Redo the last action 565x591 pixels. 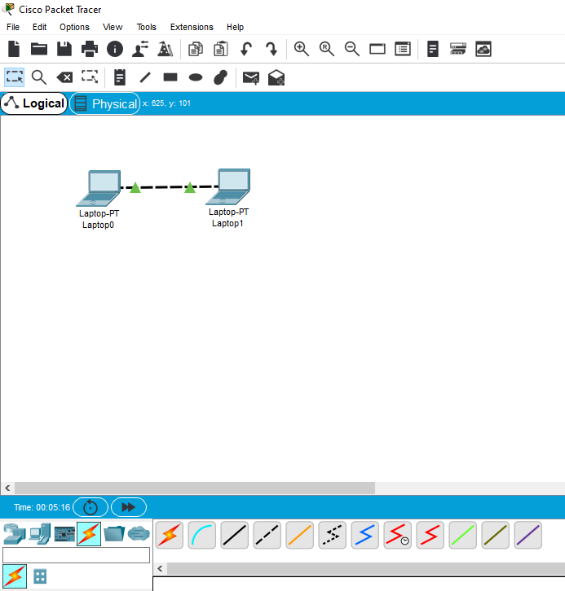coord(271,49)
